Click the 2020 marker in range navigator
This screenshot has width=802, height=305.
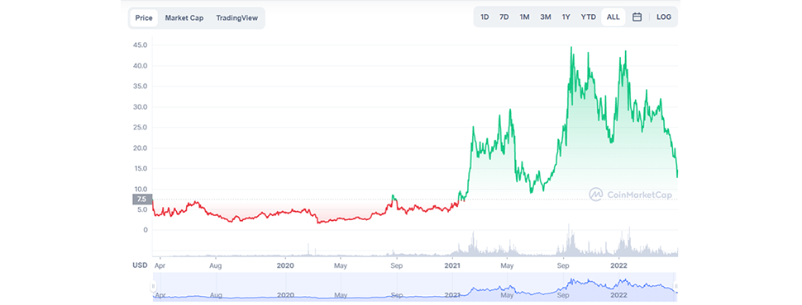pyautogui.click(x=285, y=295)
